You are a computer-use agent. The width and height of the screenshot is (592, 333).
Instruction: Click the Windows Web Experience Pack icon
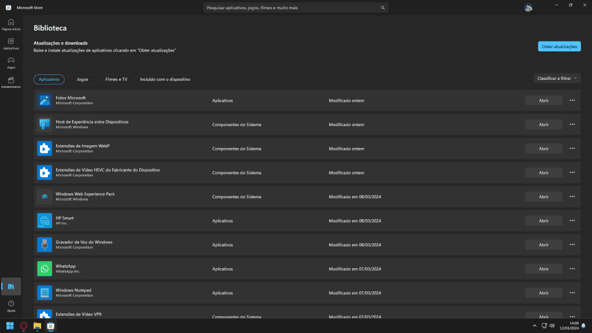45,197
